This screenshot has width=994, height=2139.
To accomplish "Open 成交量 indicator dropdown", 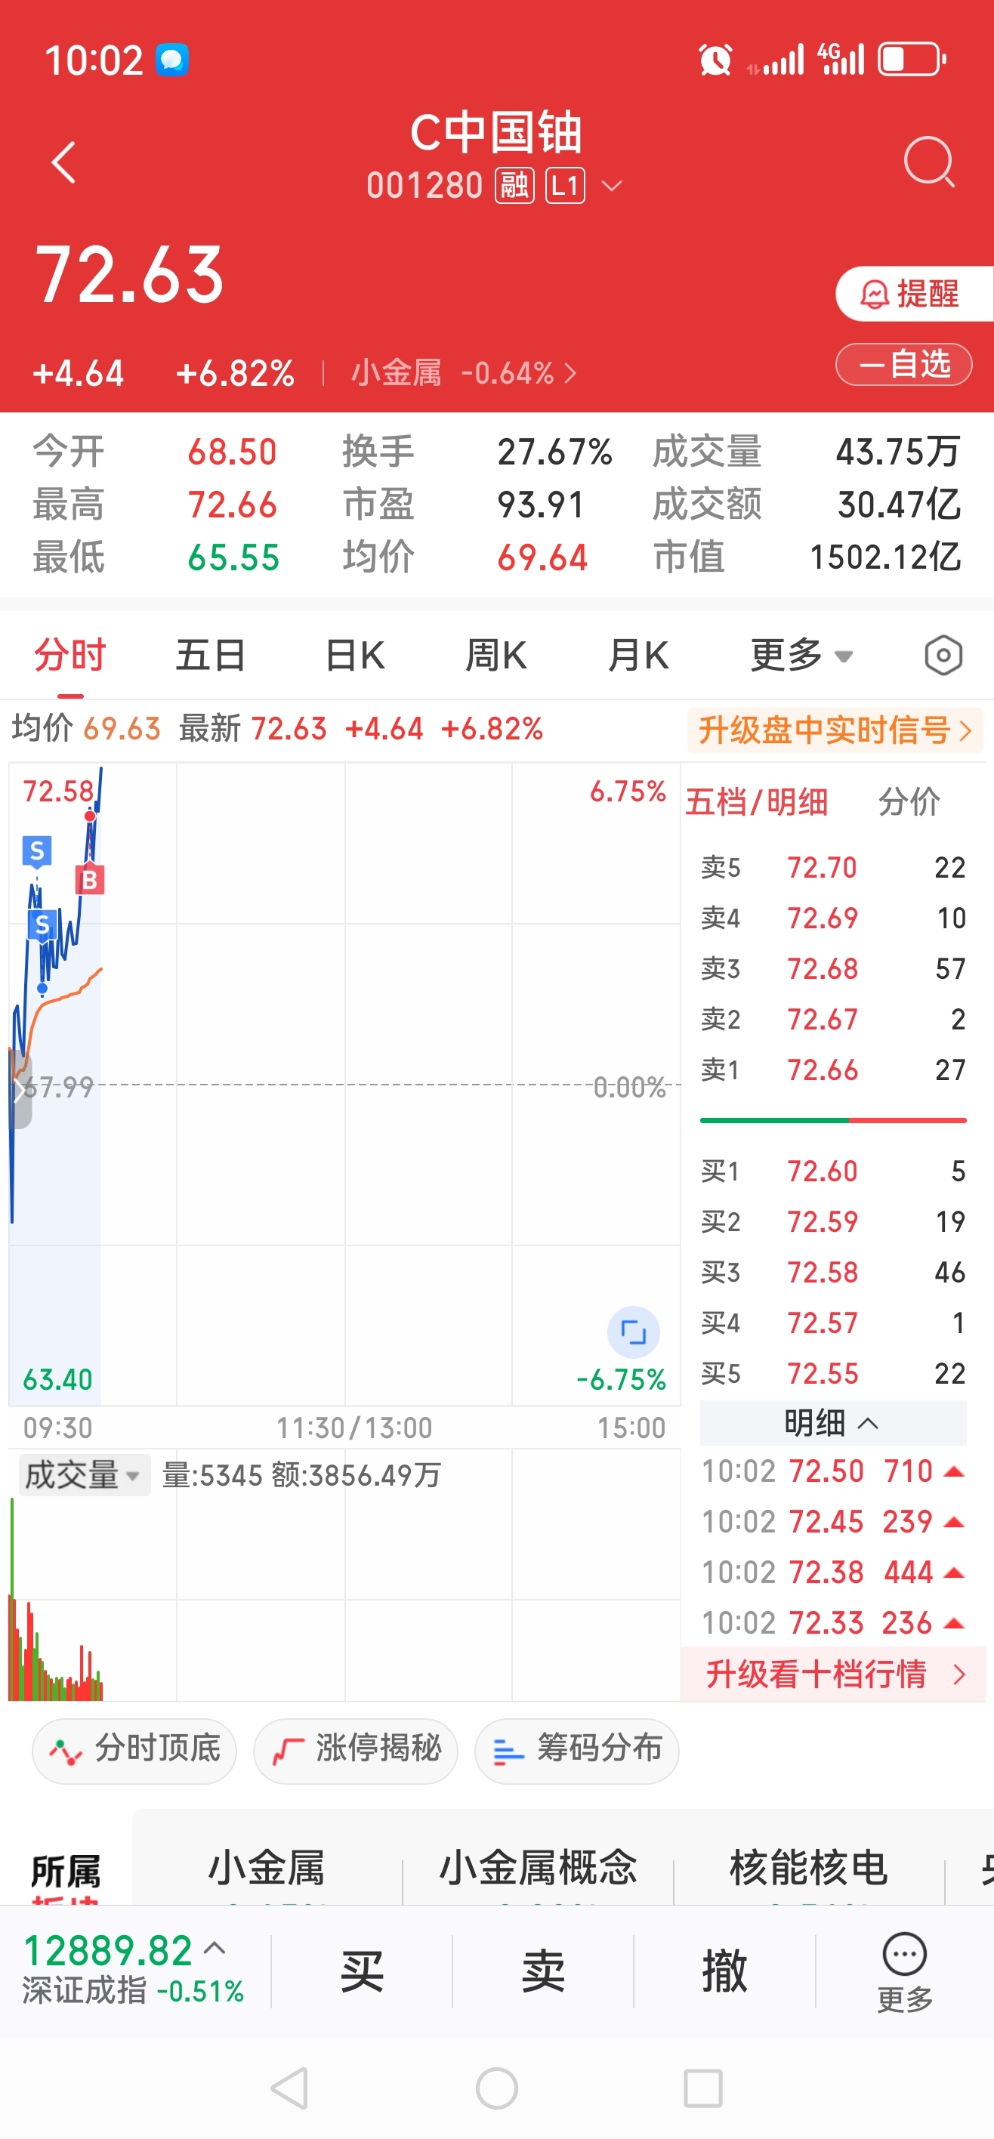I will (x=84, y=1474).
